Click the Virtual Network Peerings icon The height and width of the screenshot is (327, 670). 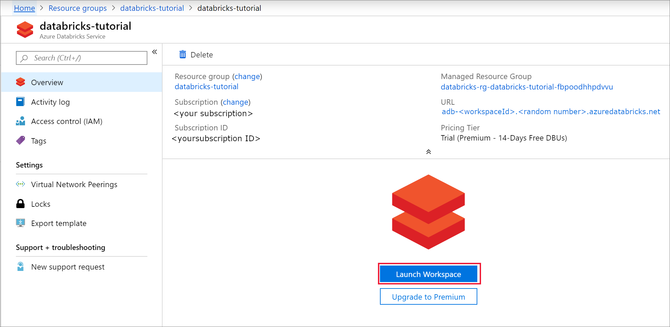[20, 184]
